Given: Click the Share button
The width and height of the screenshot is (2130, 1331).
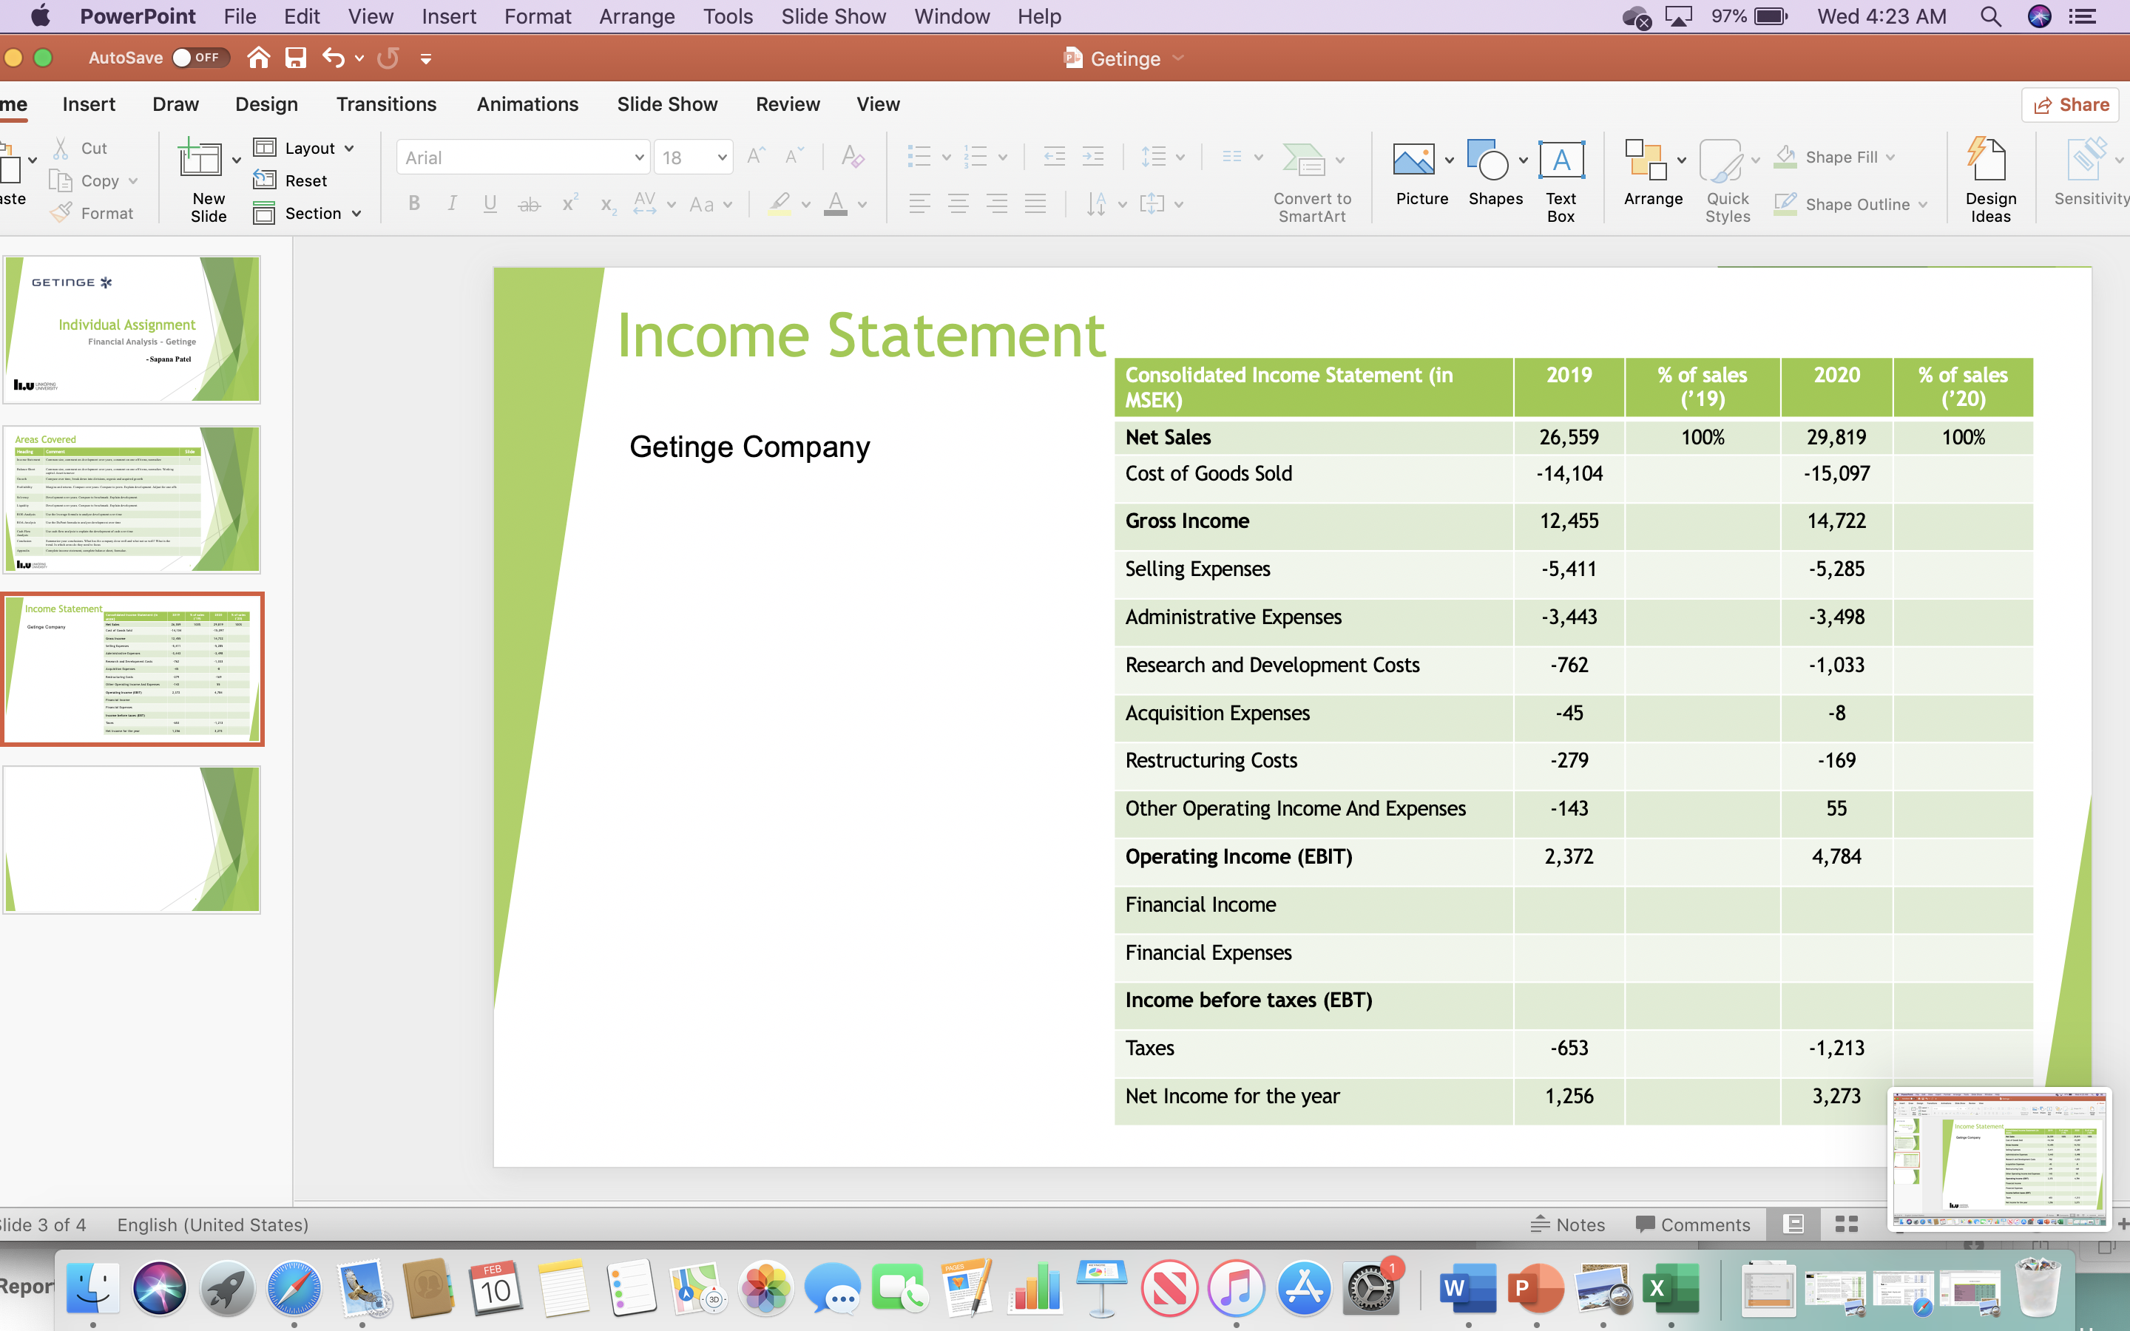Looking at the screenshot, I should click(x=2070, y=104).
